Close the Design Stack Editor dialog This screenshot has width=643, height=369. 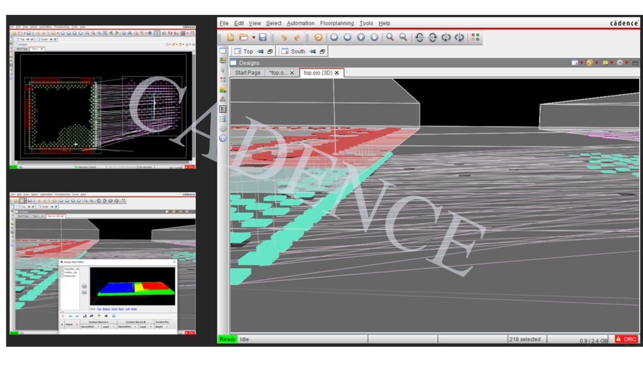pos(174,262)
